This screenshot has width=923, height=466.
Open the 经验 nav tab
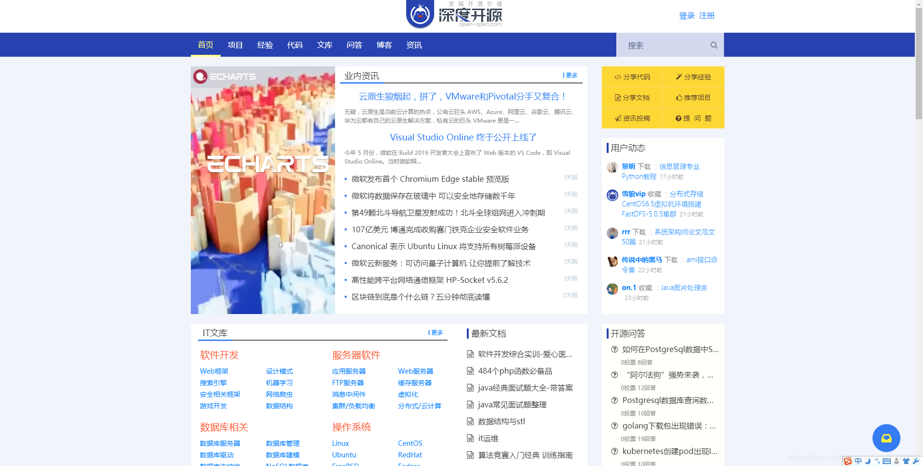point(265,45)
